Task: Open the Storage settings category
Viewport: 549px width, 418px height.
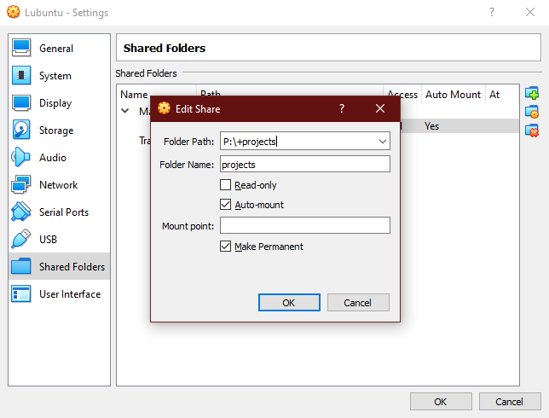Action: 59,131
